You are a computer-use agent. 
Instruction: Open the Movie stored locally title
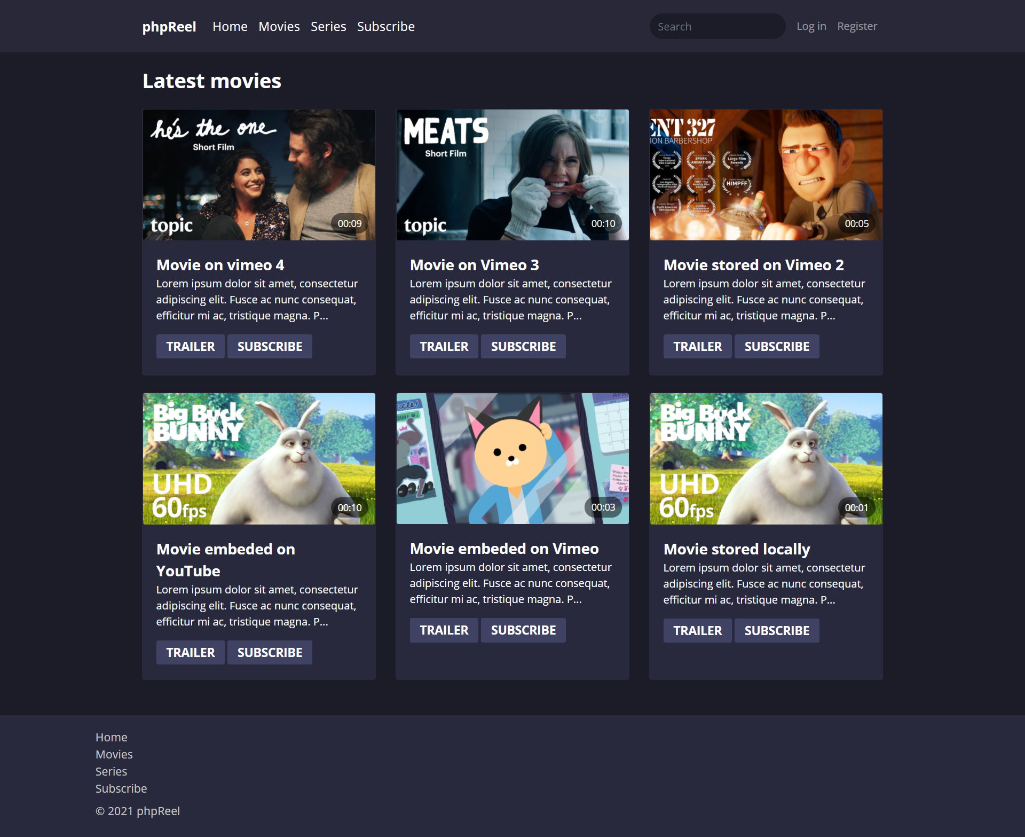click(x=736, y=549)
